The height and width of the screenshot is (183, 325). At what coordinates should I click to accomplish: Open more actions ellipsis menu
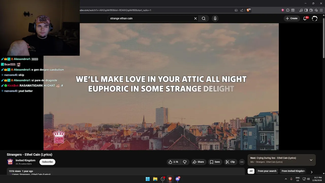click(242, 162)
